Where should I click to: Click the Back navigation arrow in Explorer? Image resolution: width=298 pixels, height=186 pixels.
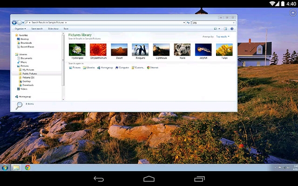click(x=14, y=22)
